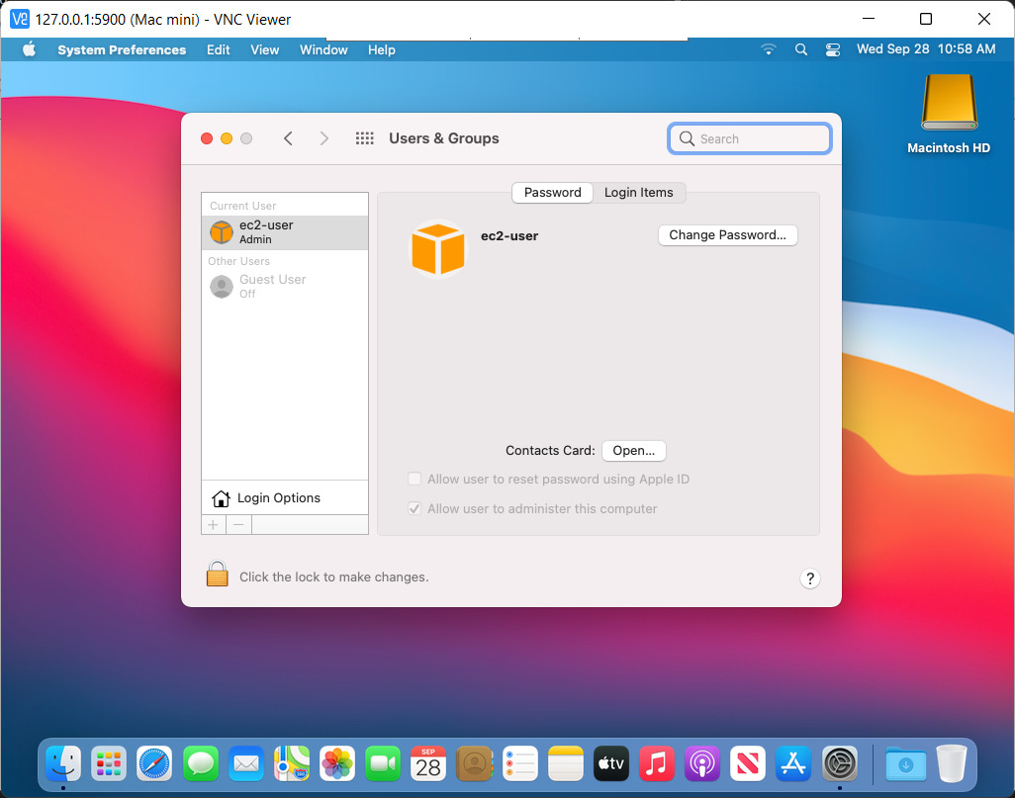This screenshot has height=798, width=1015.
Task: Open the Calendar app showing September 28
Action: pos(428,763)
